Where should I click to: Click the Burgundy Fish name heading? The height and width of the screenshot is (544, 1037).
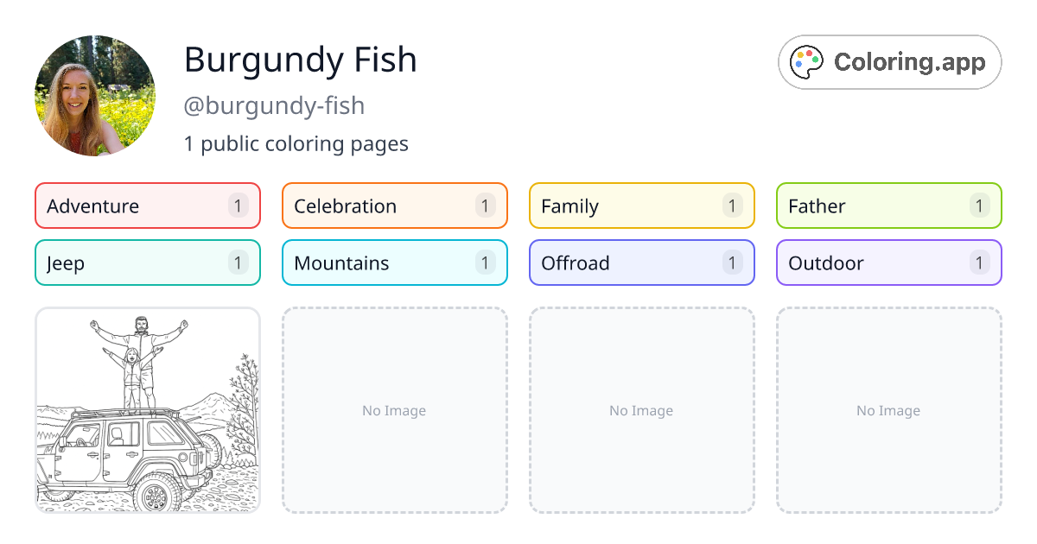click(301, 60)
